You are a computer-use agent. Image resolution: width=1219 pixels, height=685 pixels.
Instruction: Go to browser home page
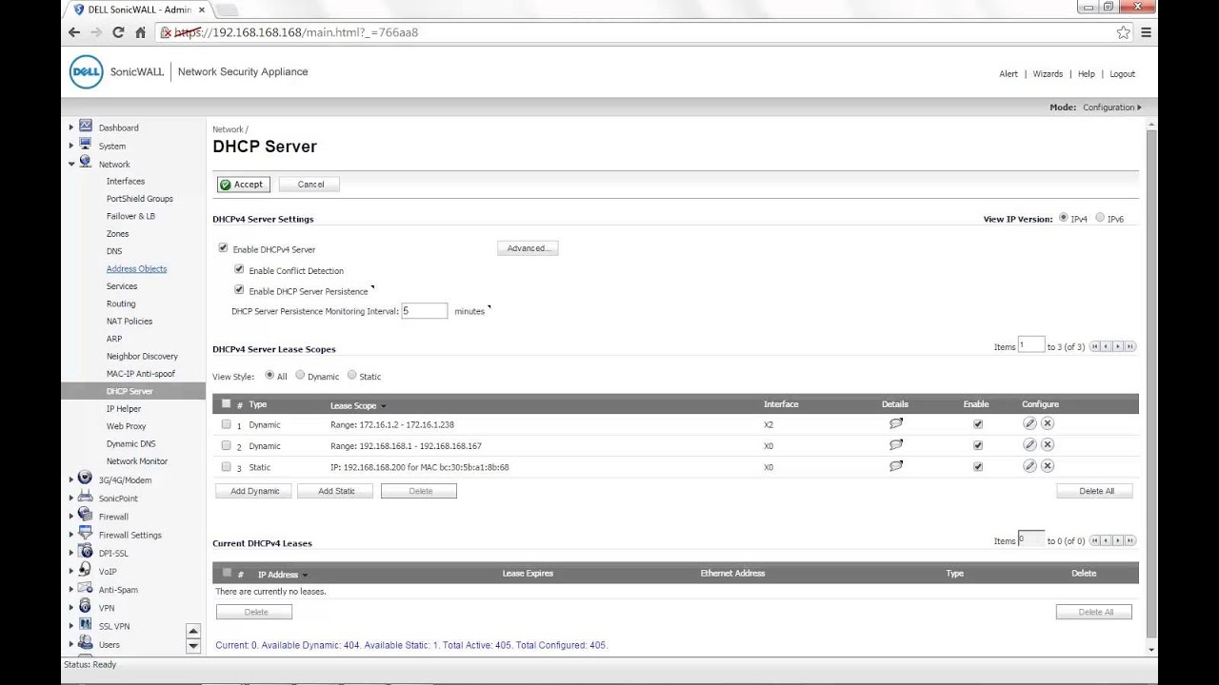tap(140, 32)
